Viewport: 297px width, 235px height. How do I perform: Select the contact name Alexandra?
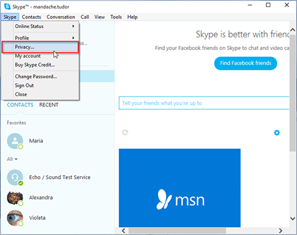(41, 198)
